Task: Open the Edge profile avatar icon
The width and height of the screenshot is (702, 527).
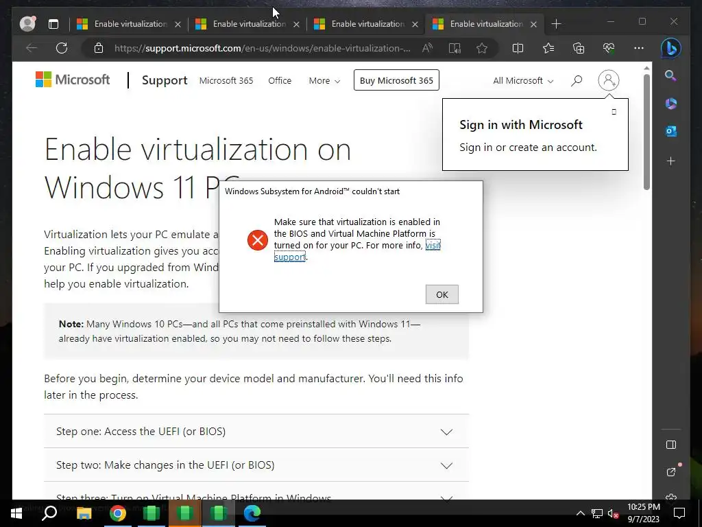Action: (x=27, y=24)
